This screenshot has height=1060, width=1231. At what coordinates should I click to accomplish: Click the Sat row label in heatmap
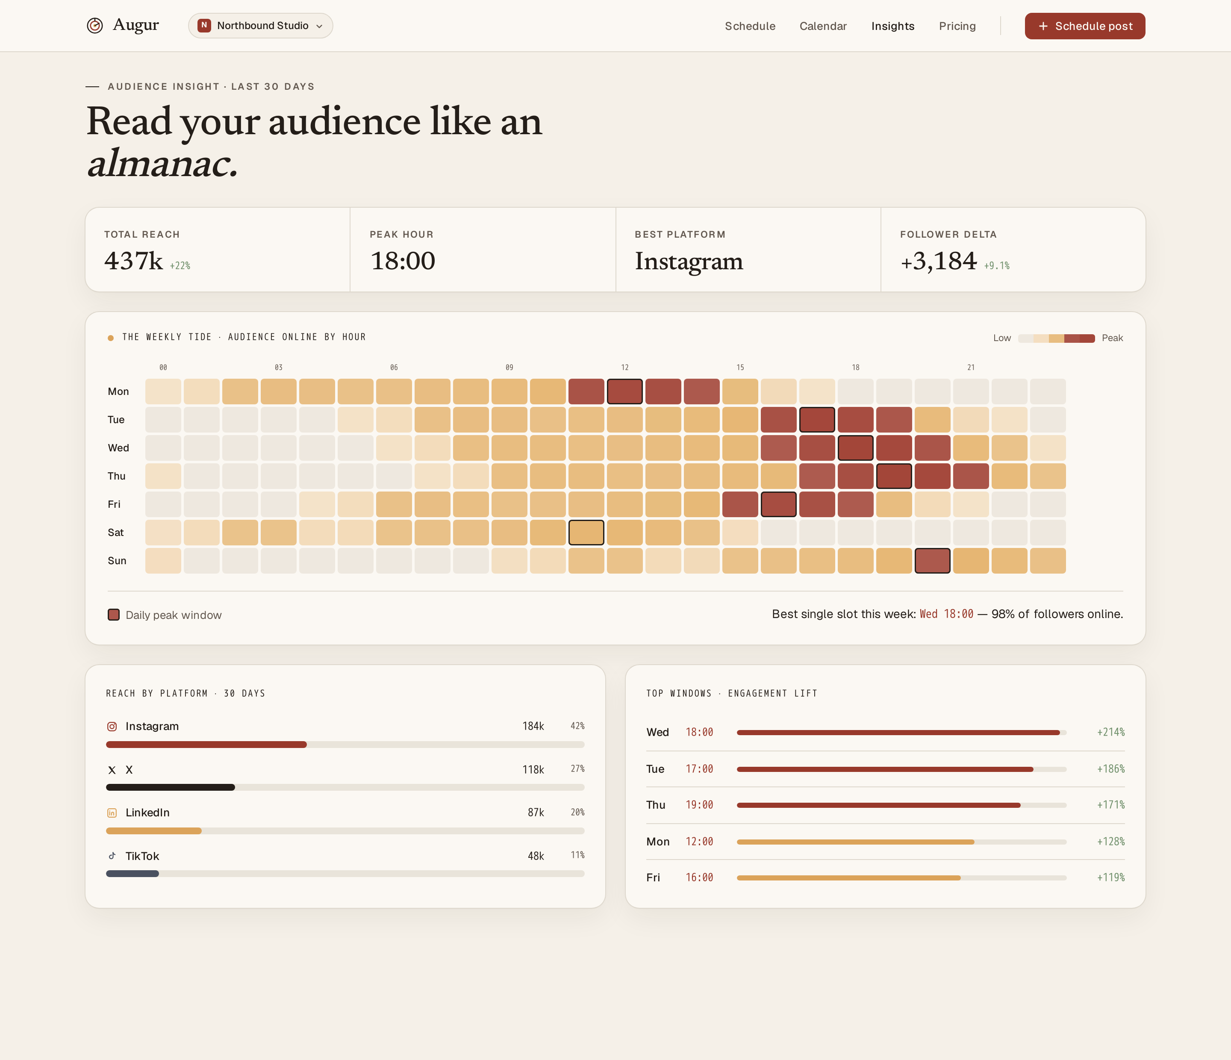[x=116, y=533]
